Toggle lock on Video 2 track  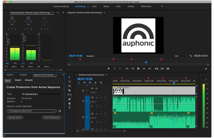pyautogui.click(x=83, y=90)
